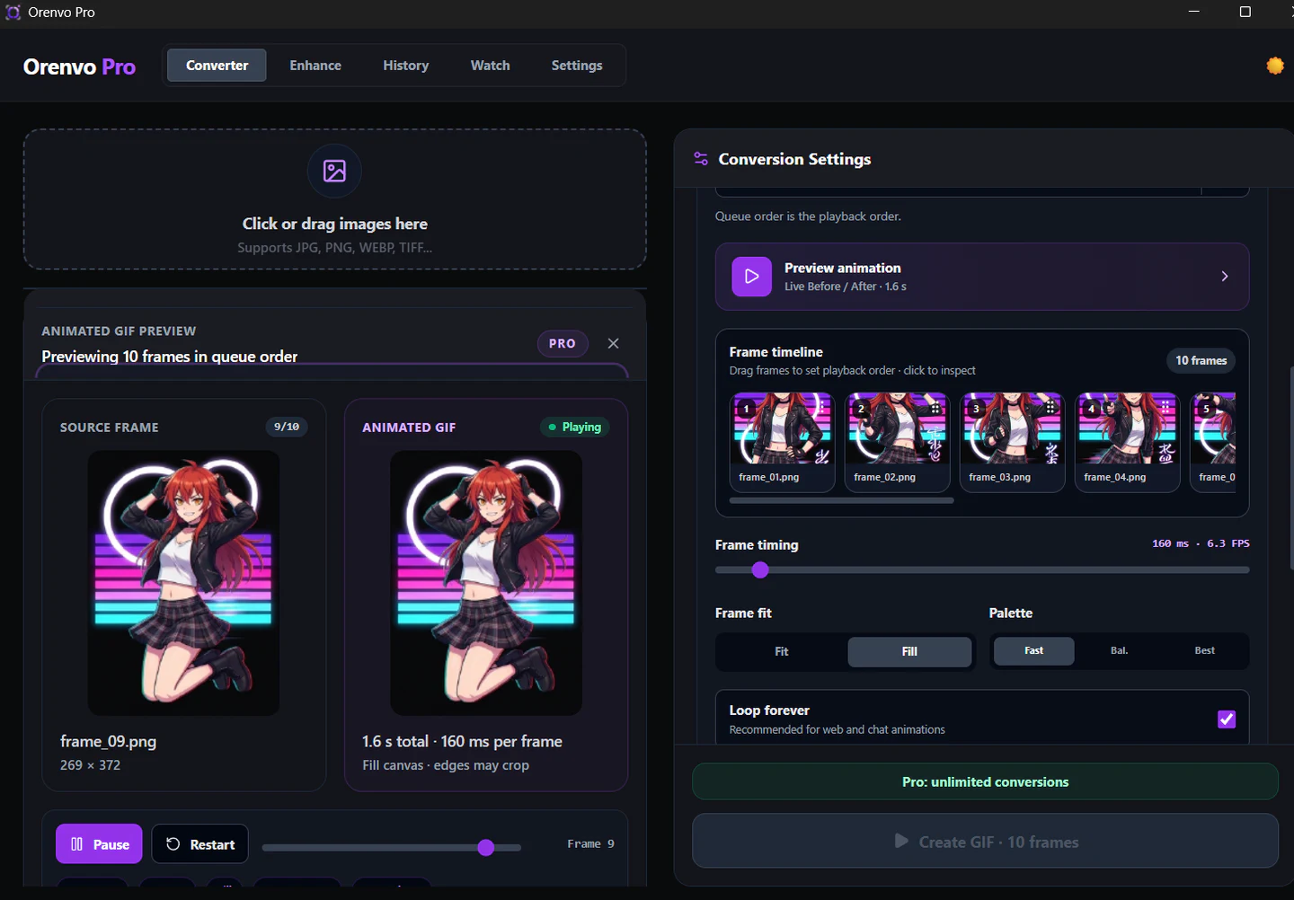Click Create GIF · 10 frames button
Viewport: 1294px width, 900px height.
[x=985, y=842]
